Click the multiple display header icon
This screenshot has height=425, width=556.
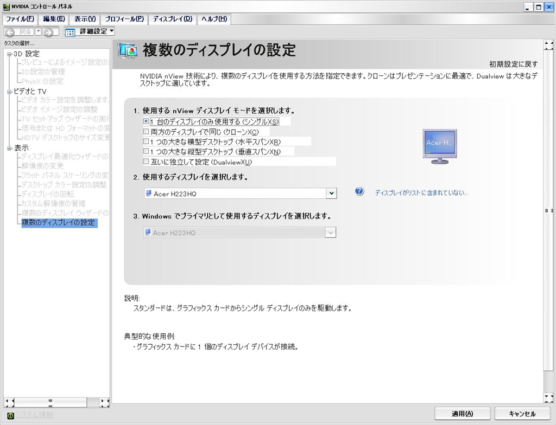(x=127, y=50)
